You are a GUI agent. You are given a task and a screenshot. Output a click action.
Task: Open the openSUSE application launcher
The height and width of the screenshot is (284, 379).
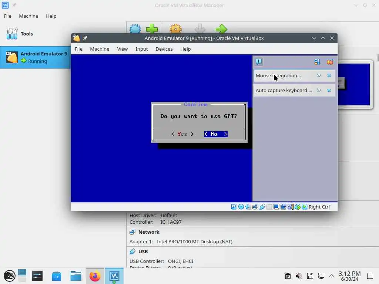coord(9,276)
